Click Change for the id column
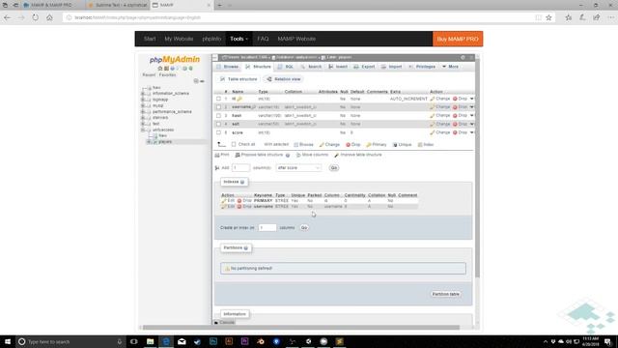 [440, 99]
